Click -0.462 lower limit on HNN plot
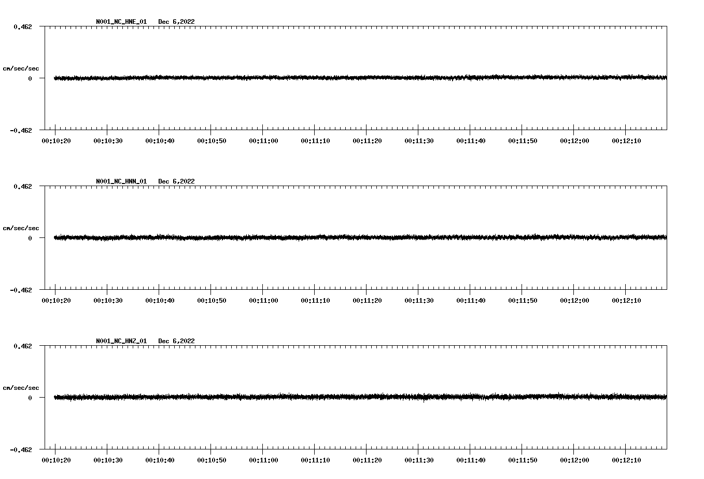The height and width of the screenshot is (479, 704). [21, 290]
